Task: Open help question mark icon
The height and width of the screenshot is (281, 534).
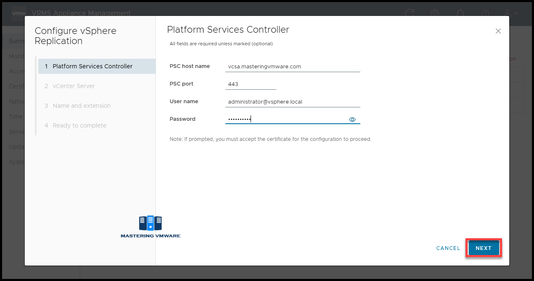Action: coord(485,13)
